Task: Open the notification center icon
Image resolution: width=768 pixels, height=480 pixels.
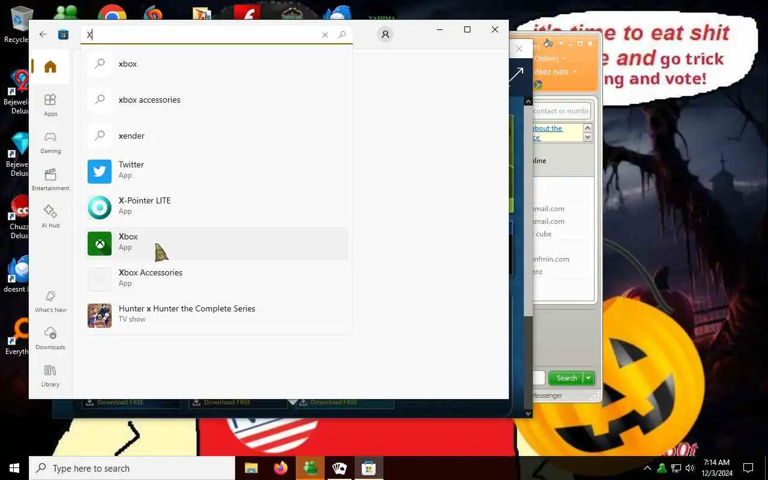Action: (748, 468)
